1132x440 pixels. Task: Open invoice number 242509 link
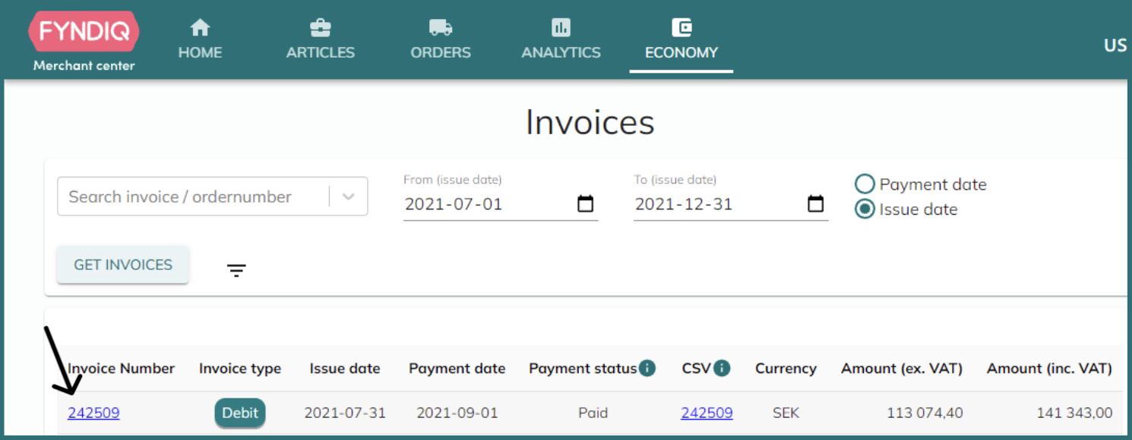coord(93,413)
